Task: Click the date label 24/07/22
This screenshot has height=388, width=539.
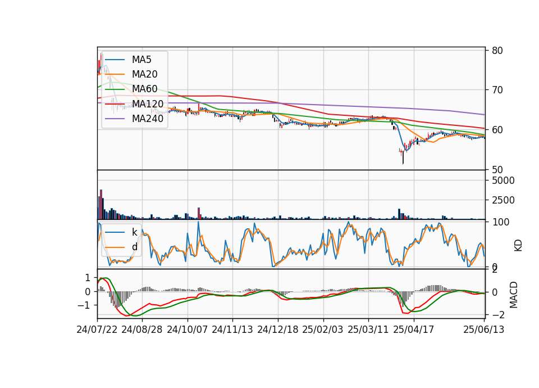Action: [x=97, y=330]
